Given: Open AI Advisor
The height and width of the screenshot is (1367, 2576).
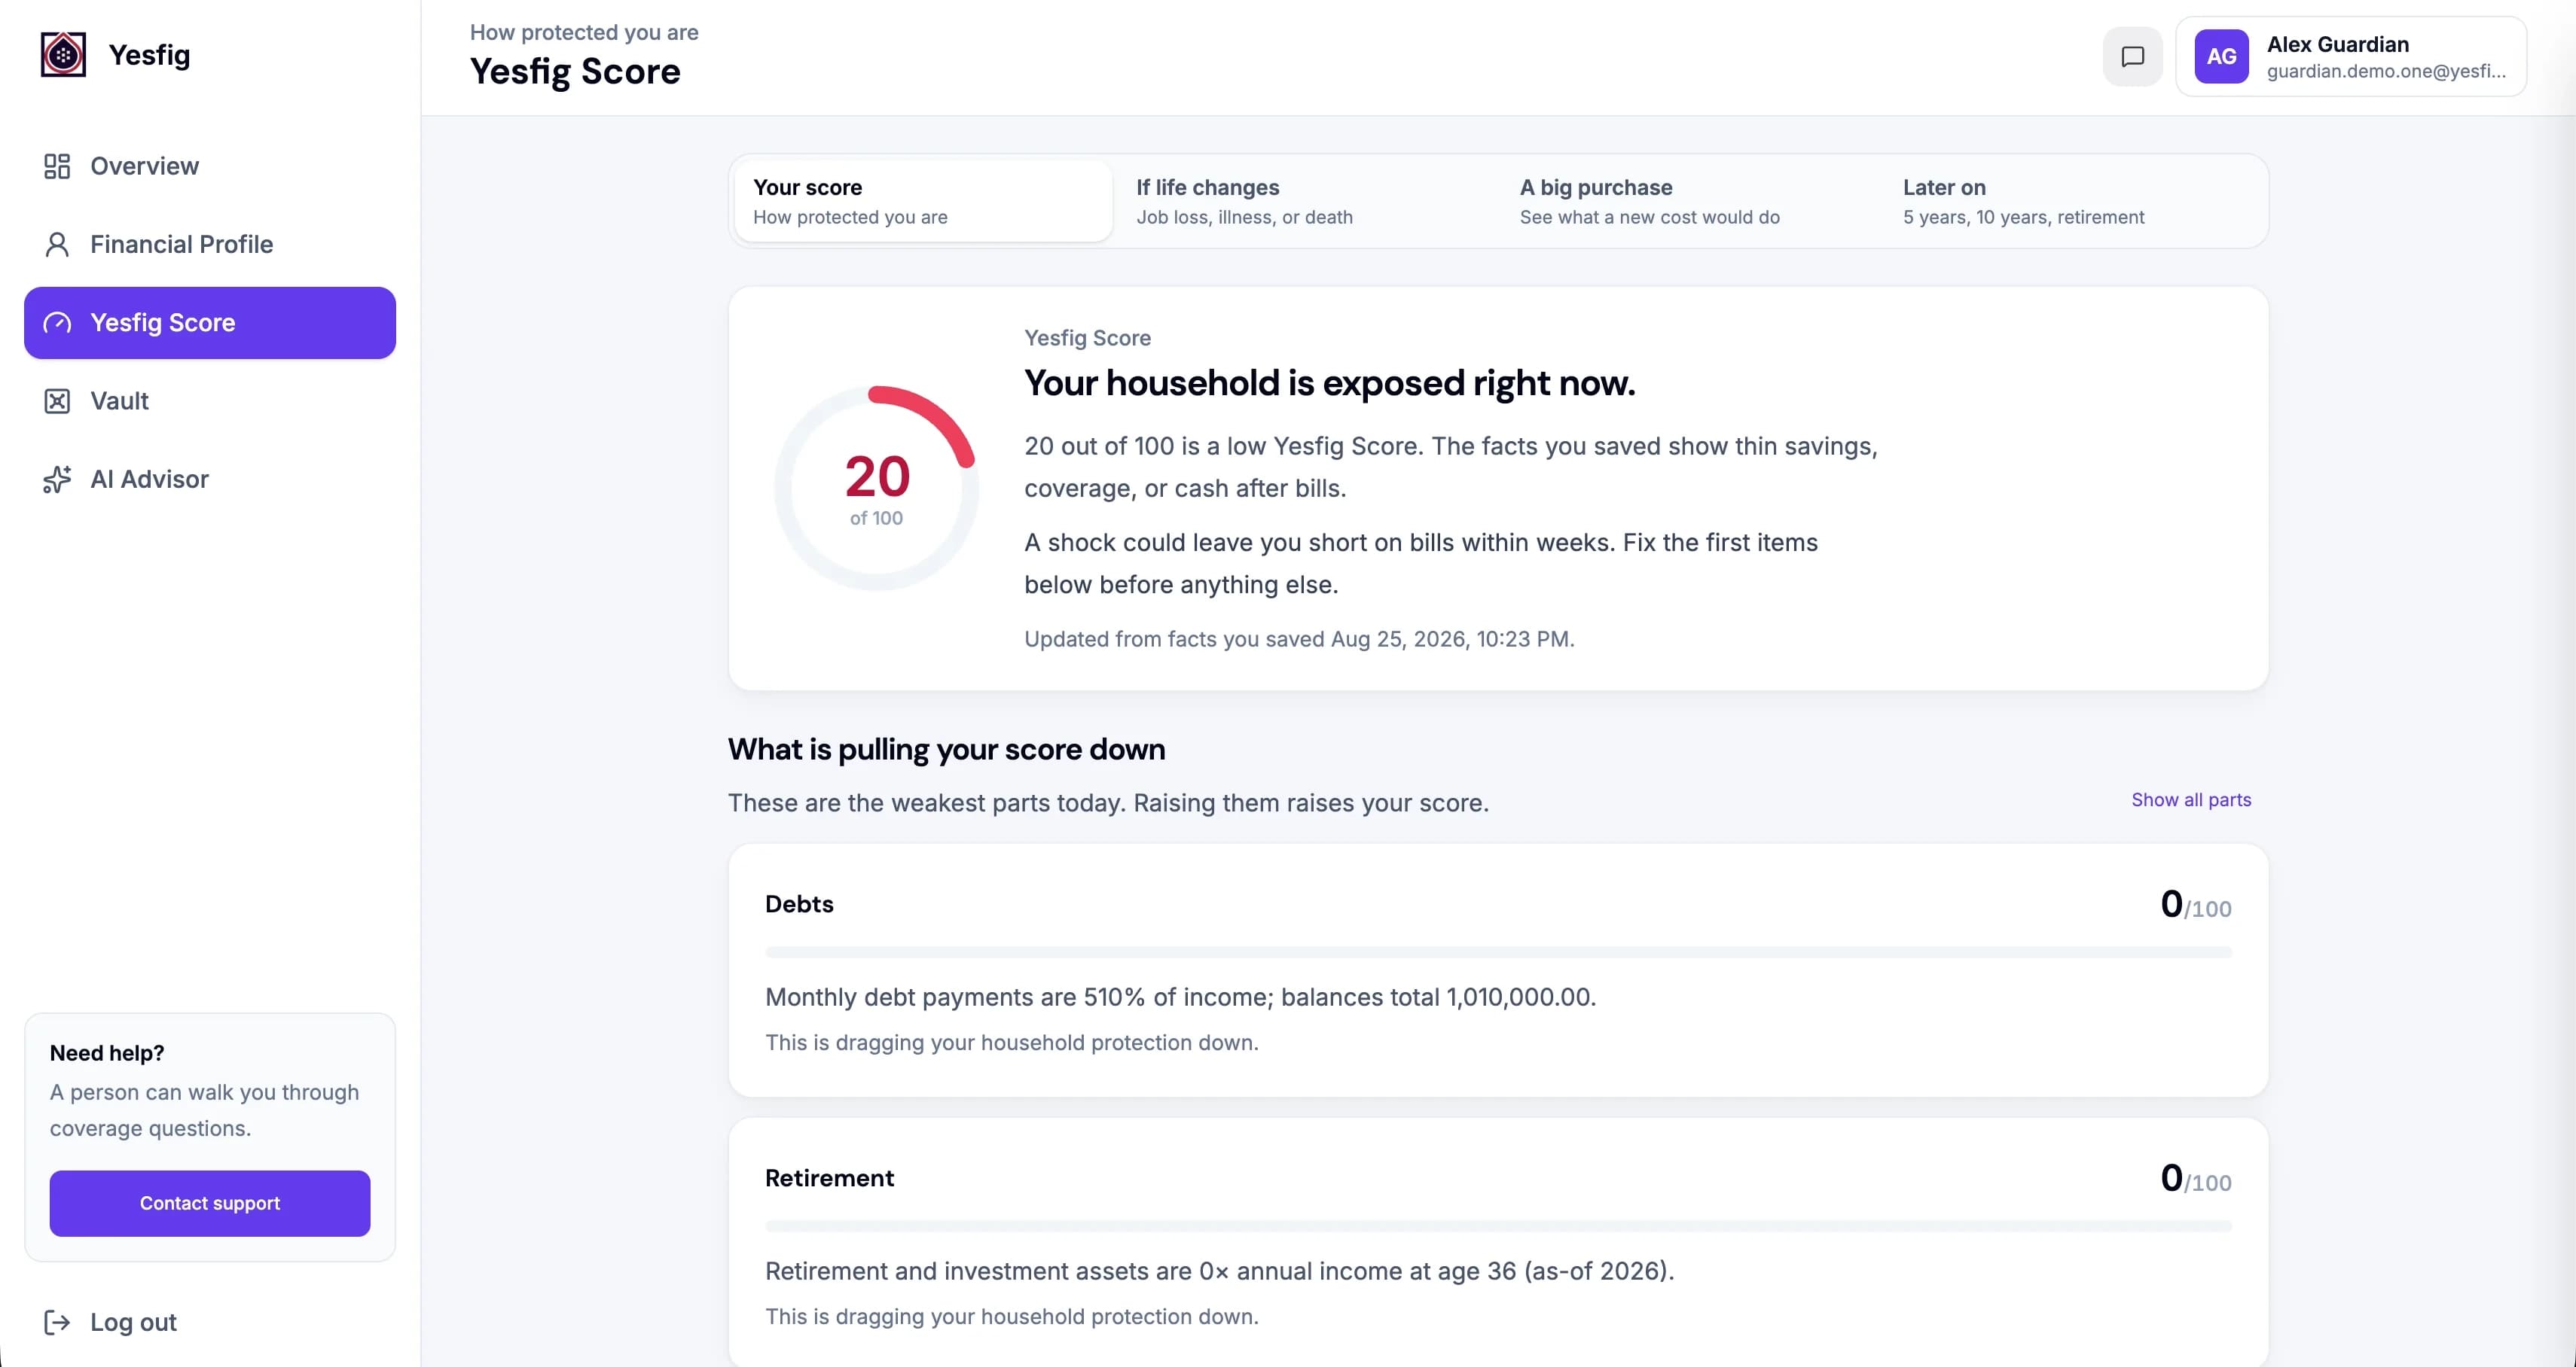Looking at the screenshot, I should [x=210, y=480].
